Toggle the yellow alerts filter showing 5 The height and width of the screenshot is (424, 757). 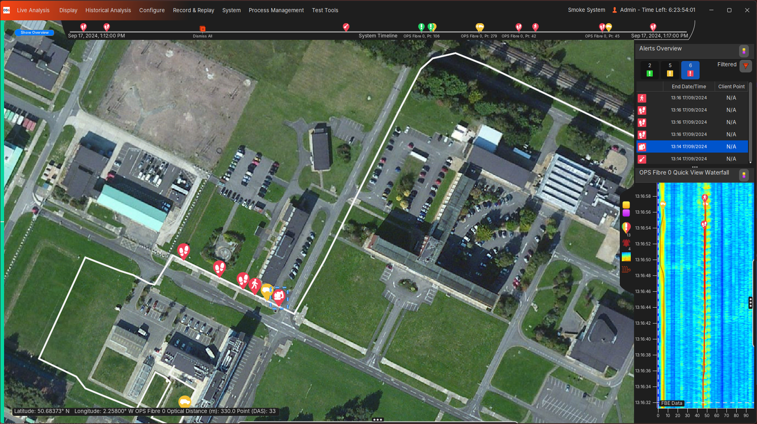click(670, 70)
